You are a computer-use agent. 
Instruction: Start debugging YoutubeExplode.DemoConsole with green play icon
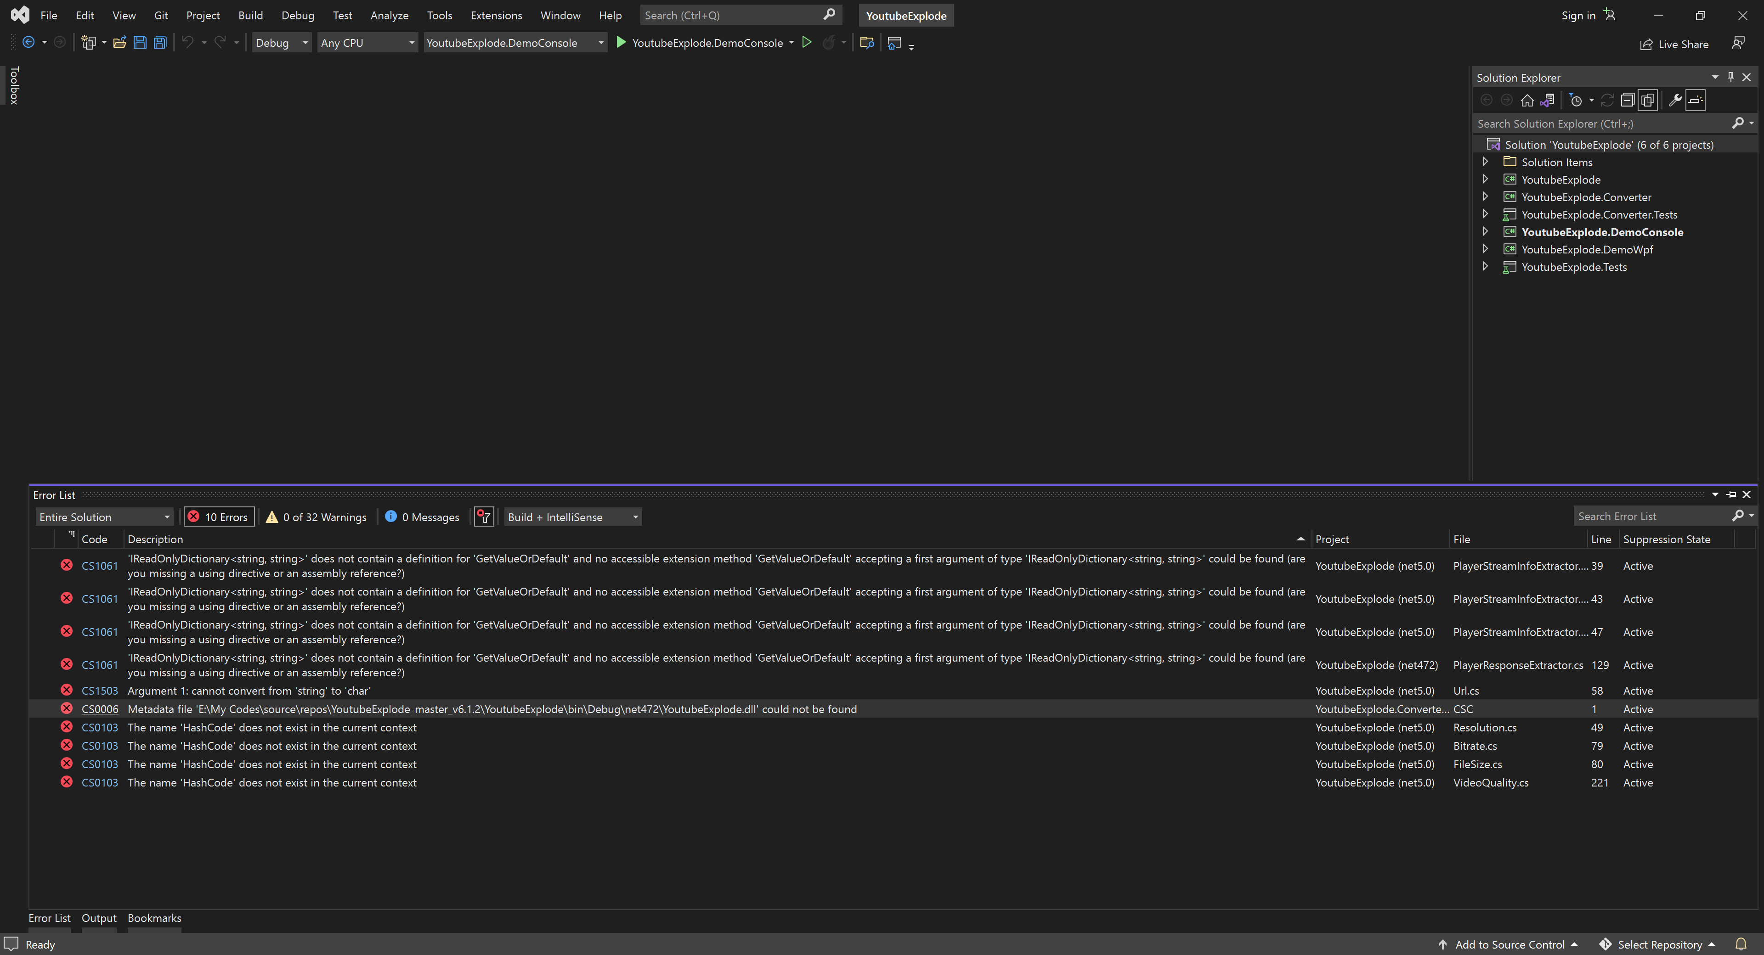click(621, 42)
